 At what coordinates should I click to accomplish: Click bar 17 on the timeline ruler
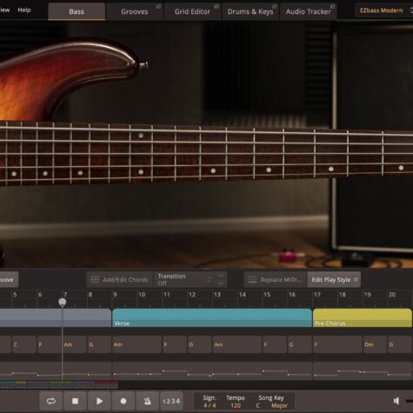[x=317, y=295]
